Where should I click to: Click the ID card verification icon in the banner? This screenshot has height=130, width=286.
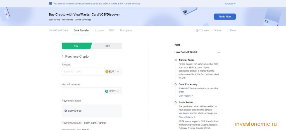tap(50, 3)
